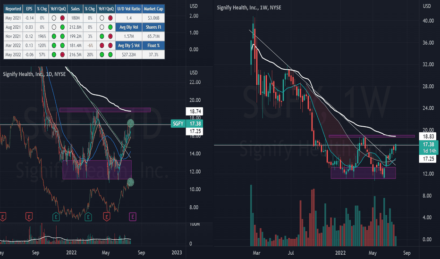The height and width of the screenshot is (259, 440).
Task: Click the 1d 14h countdown price label
Action: 429,151
